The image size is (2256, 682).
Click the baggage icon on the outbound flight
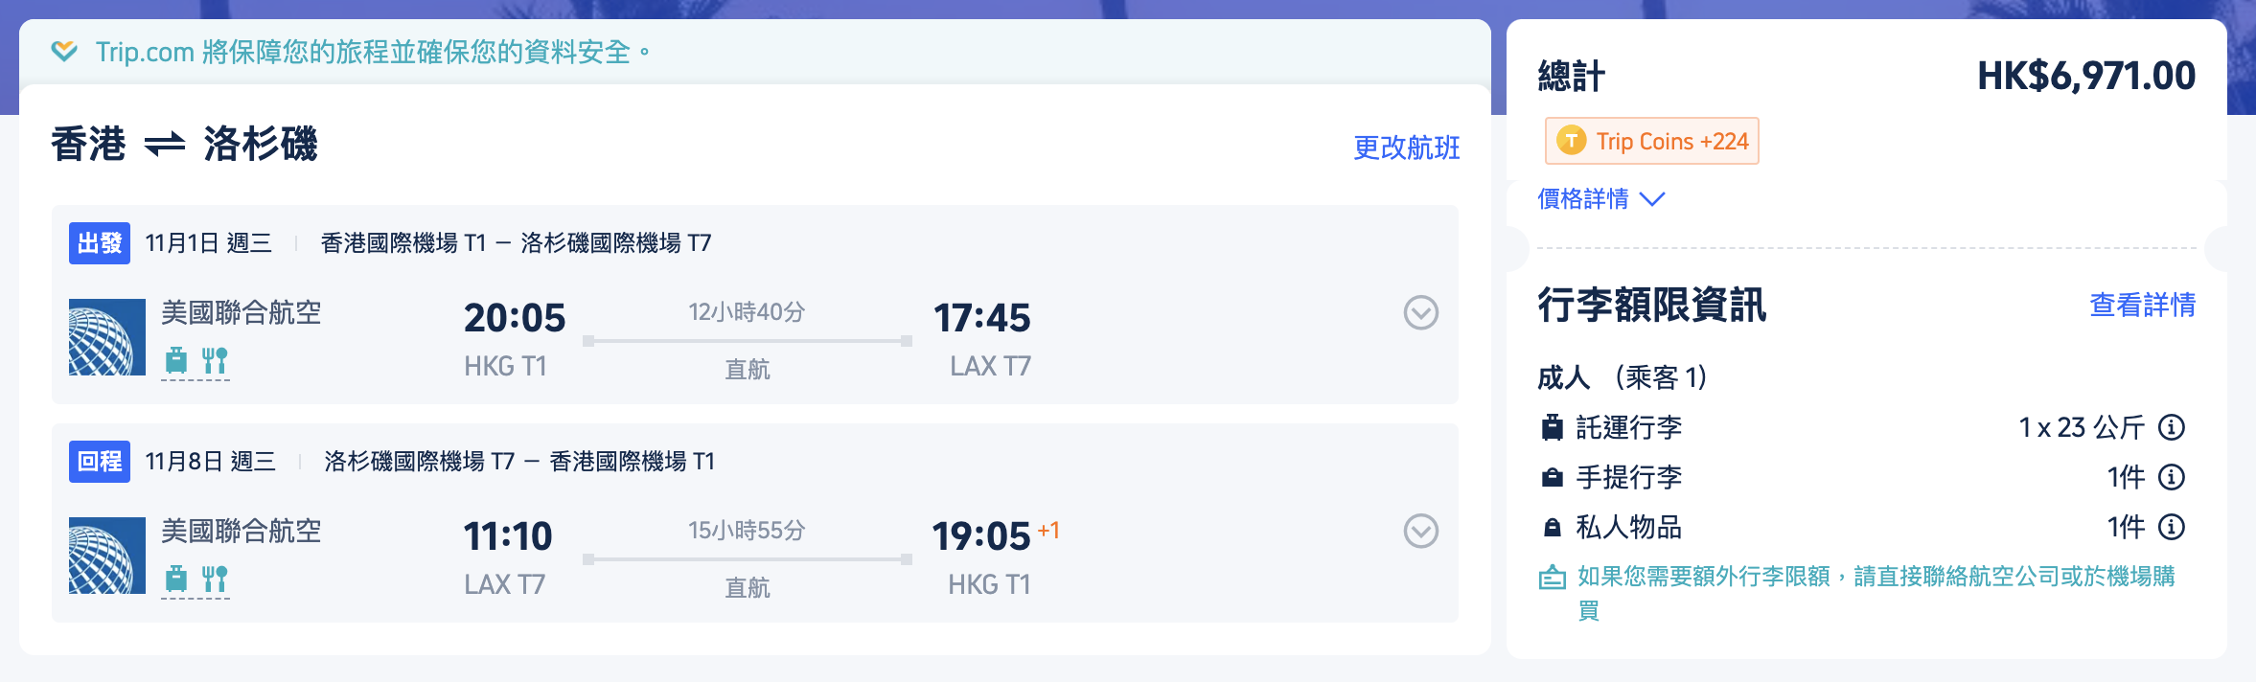tap(176, 360)
